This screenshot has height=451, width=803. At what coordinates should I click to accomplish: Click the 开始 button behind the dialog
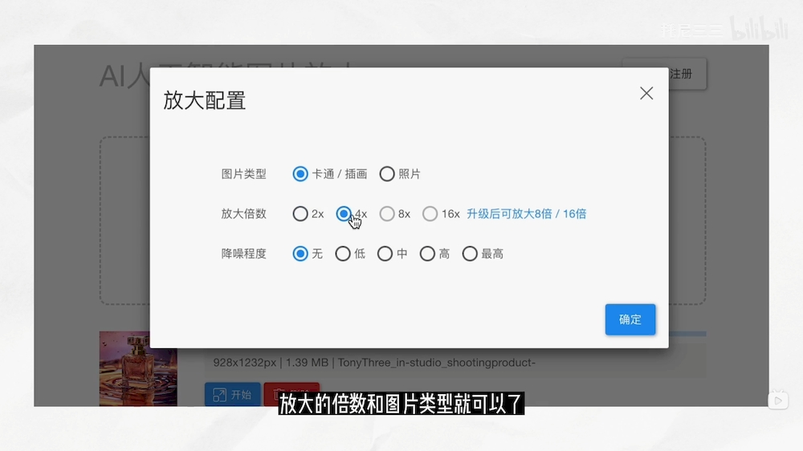click(x=233, y=395)
